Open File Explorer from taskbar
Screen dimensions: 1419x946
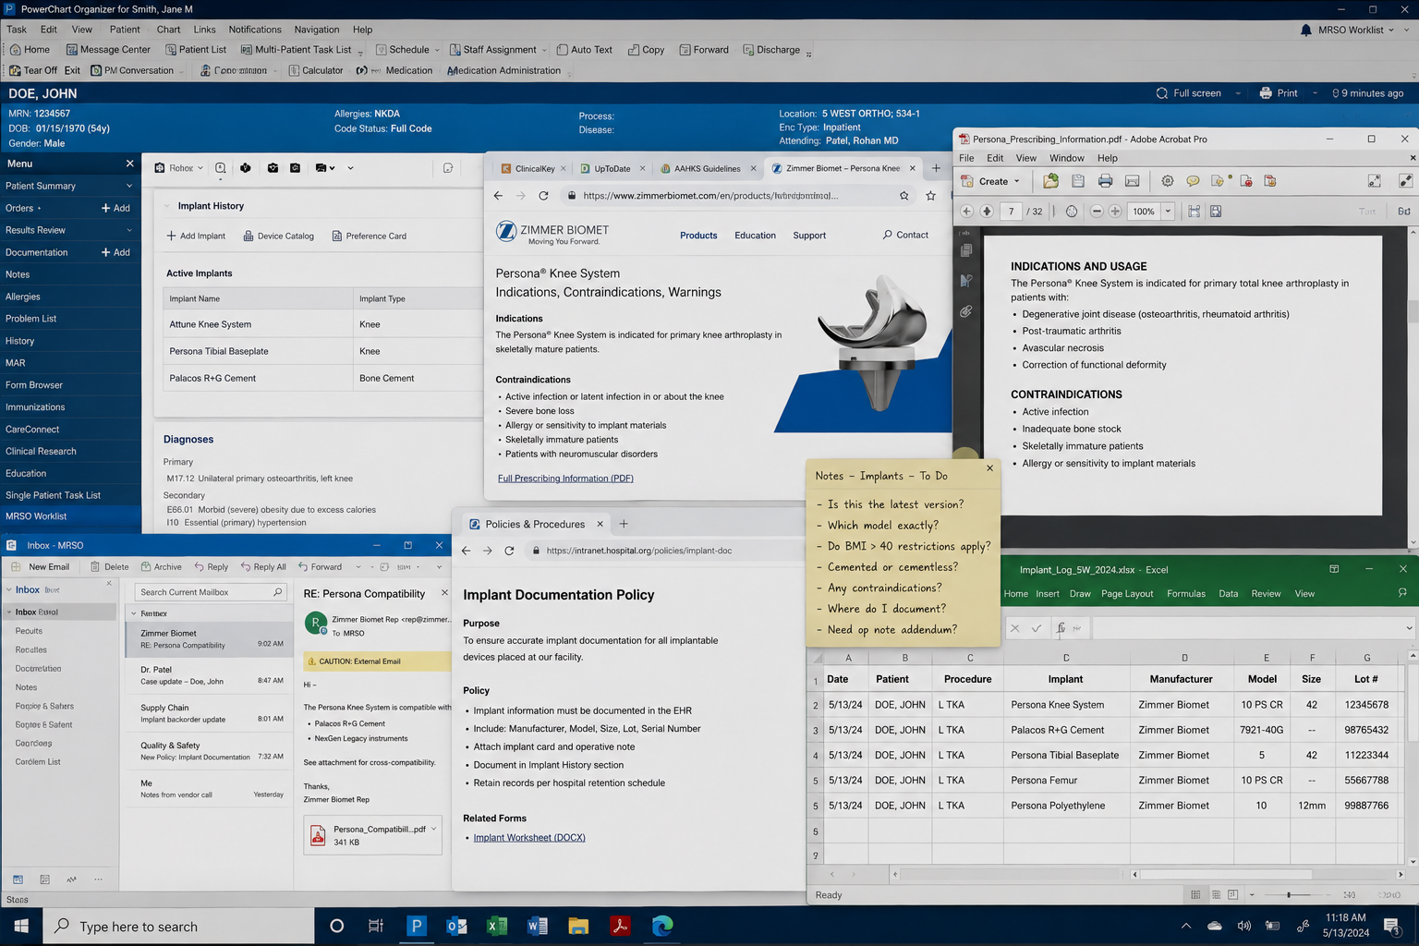coord(578,926)
